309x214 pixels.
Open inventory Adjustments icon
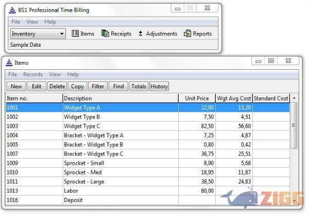click(x=141, y=34)
